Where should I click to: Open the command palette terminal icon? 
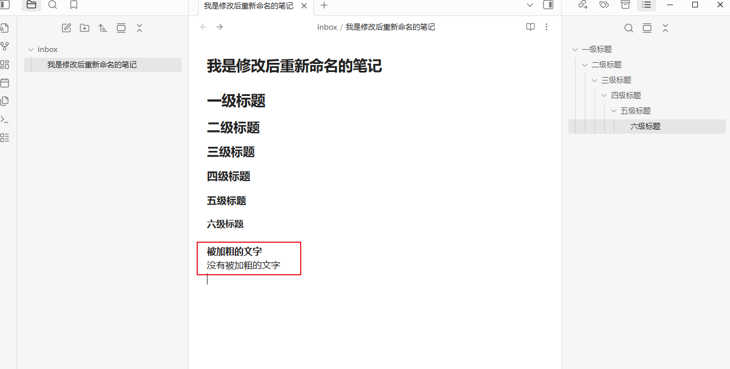point(5,119)
